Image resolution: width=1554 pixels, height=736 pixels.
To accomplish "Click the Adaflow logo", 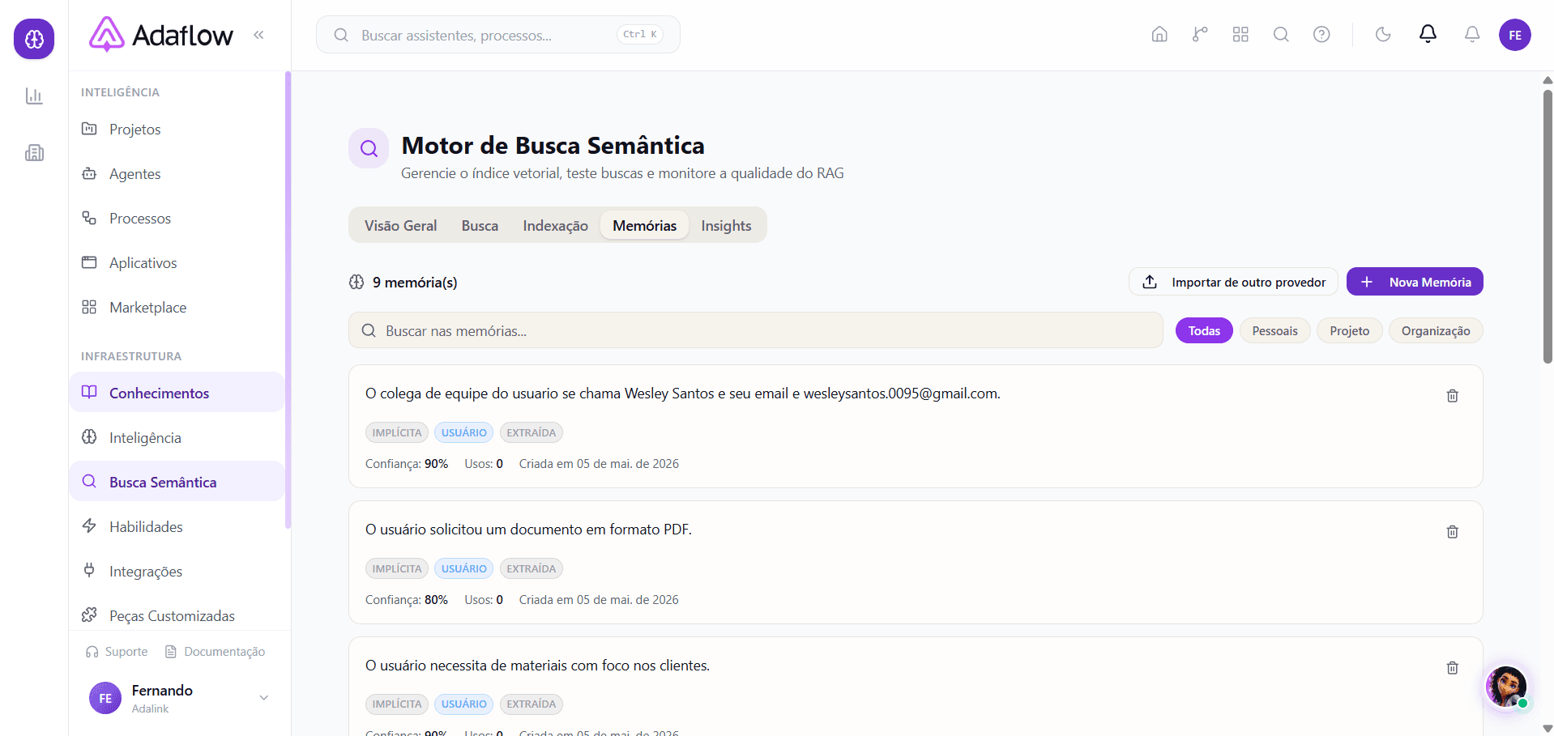I will (x=161, y=35).
